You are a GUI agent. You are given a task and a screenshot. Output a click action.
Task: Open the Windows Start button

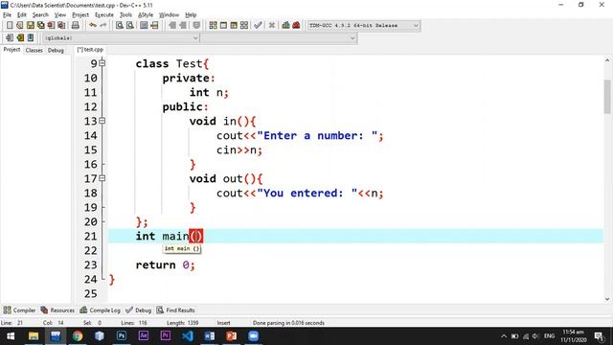11,336
